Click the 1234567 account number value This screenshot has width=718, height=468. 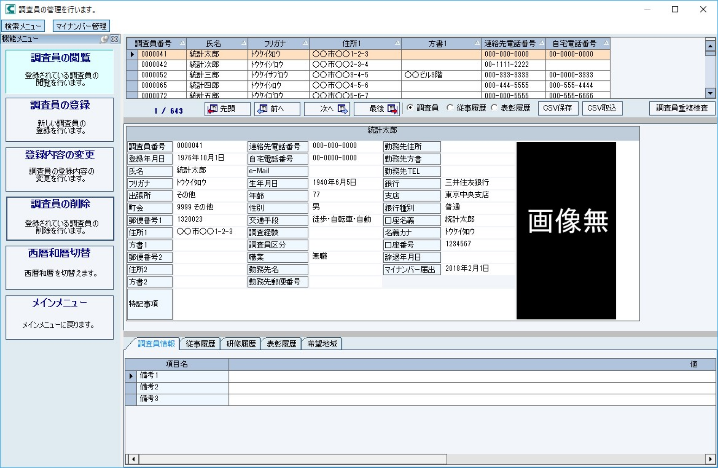[x=458, y=244]
